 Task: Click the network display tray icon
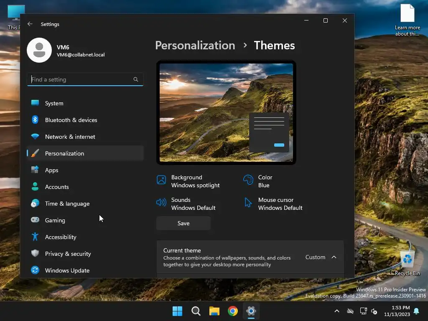pos(363,311)
